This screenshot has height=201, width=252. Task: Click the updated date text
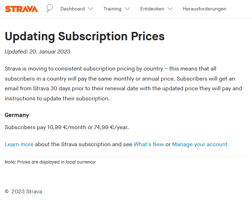[38, 52]
